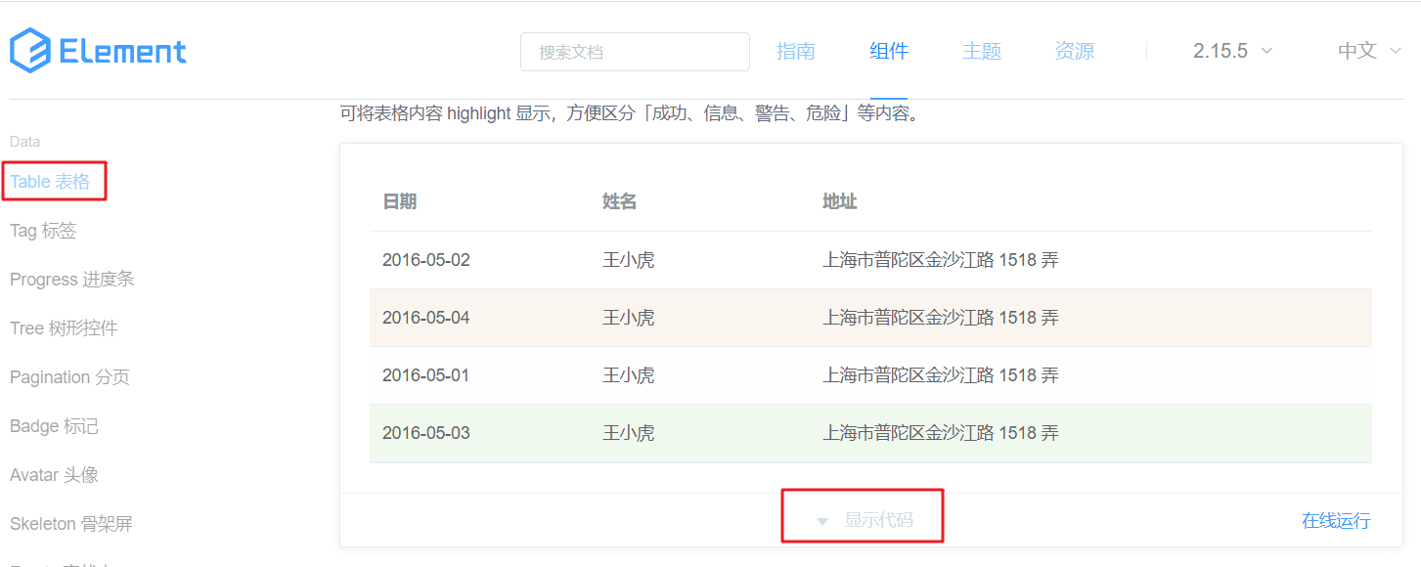Navigate to Progress 进度条 page
Image resolution: width=1421 pixels, height=567 pixels.
point(72,280)
